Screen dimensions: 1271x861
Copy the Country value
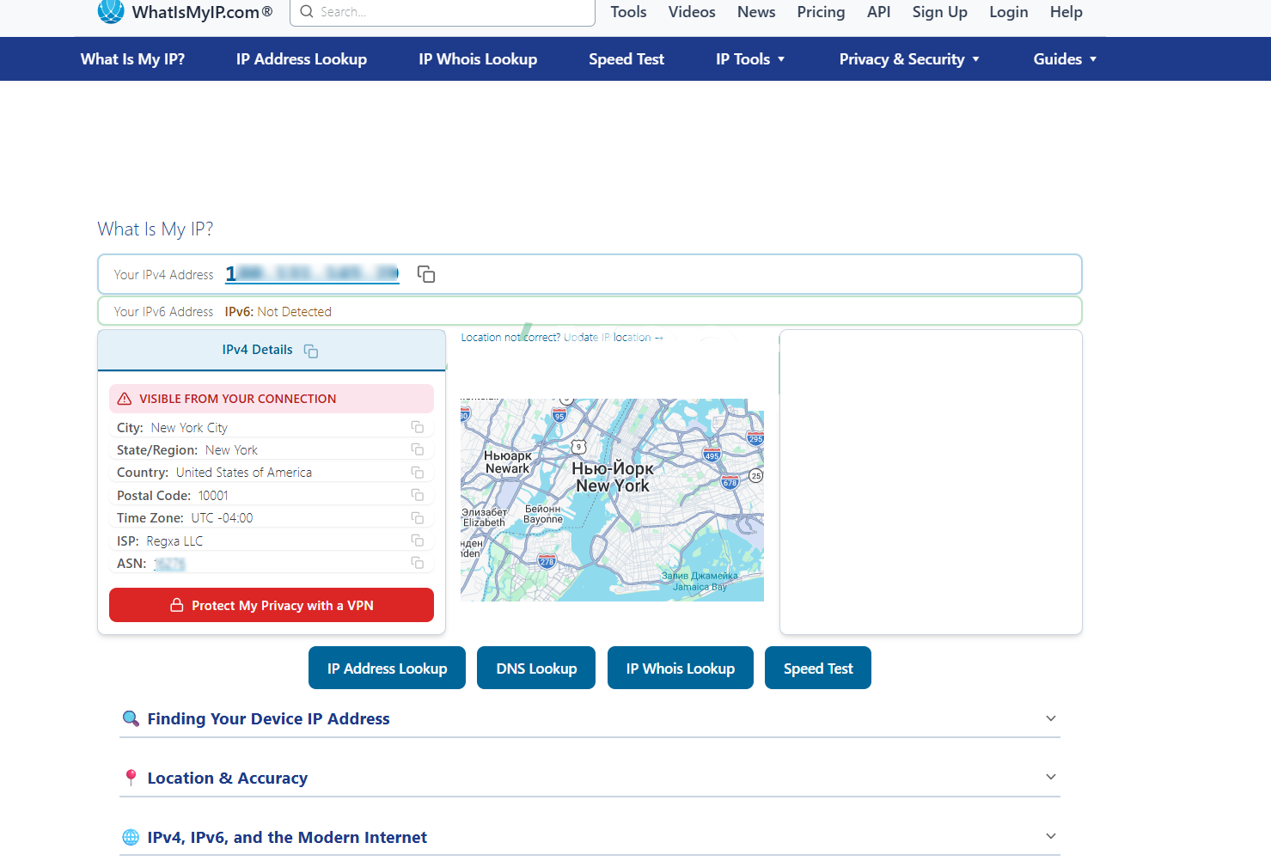[418, 473]
